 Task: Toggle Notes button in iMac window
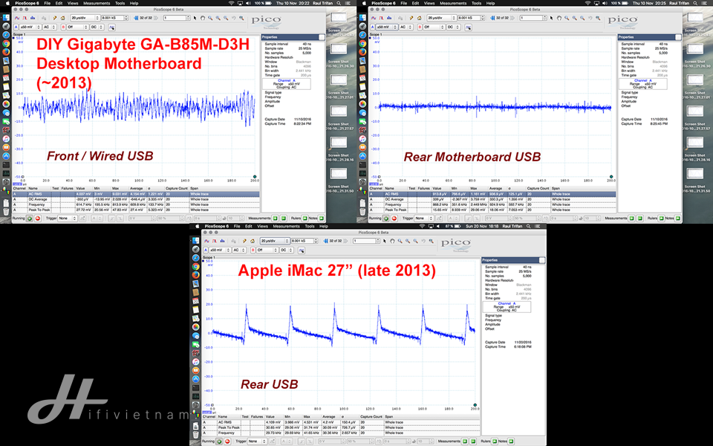511,441
